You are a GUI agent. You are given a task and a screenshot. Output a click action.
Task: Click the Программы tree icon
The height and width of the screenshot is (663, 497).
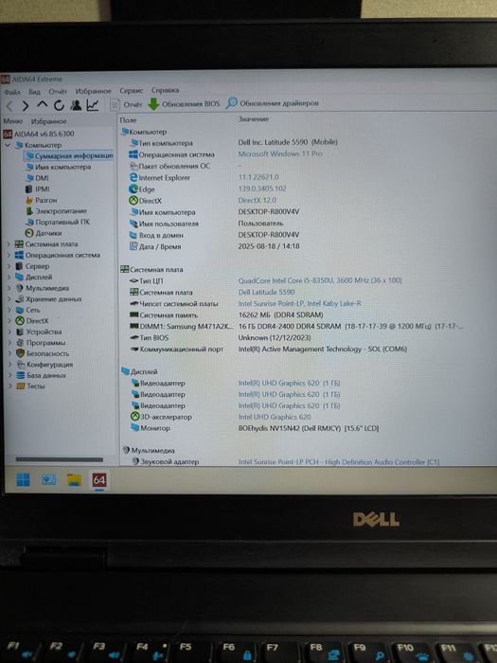pyautogui.click(x=20, y=343)
